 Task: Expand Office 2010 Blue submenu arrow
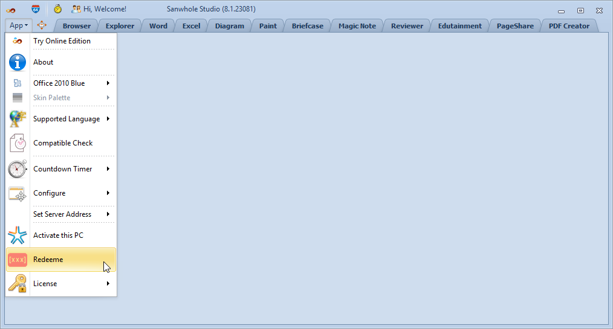click(108, 83)
